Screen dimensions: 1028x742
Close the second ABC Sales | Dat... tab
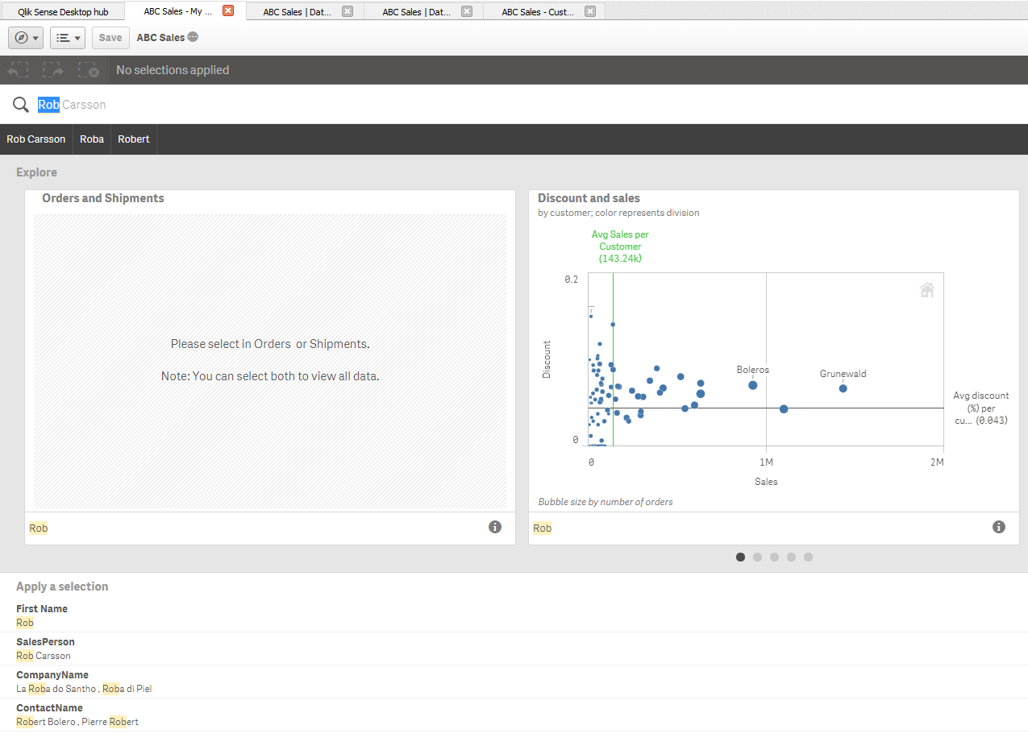pyautogui.click(x=467, y=11)
